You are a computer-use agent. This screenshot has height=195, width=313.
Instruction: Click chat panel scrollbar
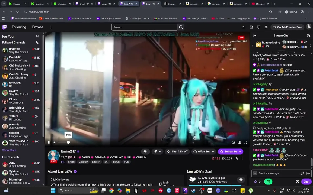[312, 162]
